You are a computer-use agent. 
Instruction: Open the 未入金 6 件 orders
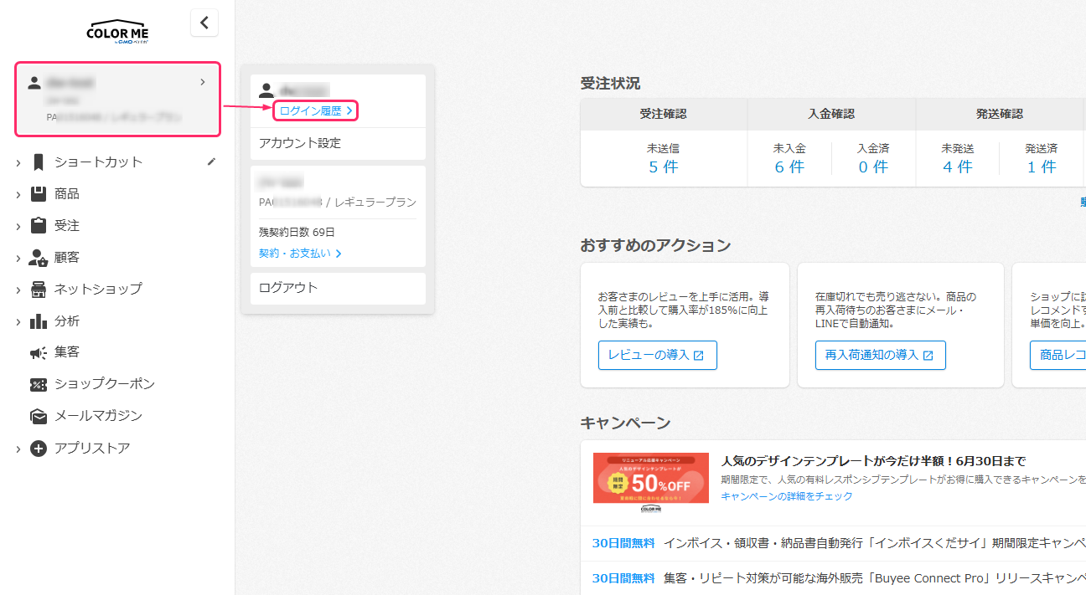pyautogui.click(x=789, y=167)
